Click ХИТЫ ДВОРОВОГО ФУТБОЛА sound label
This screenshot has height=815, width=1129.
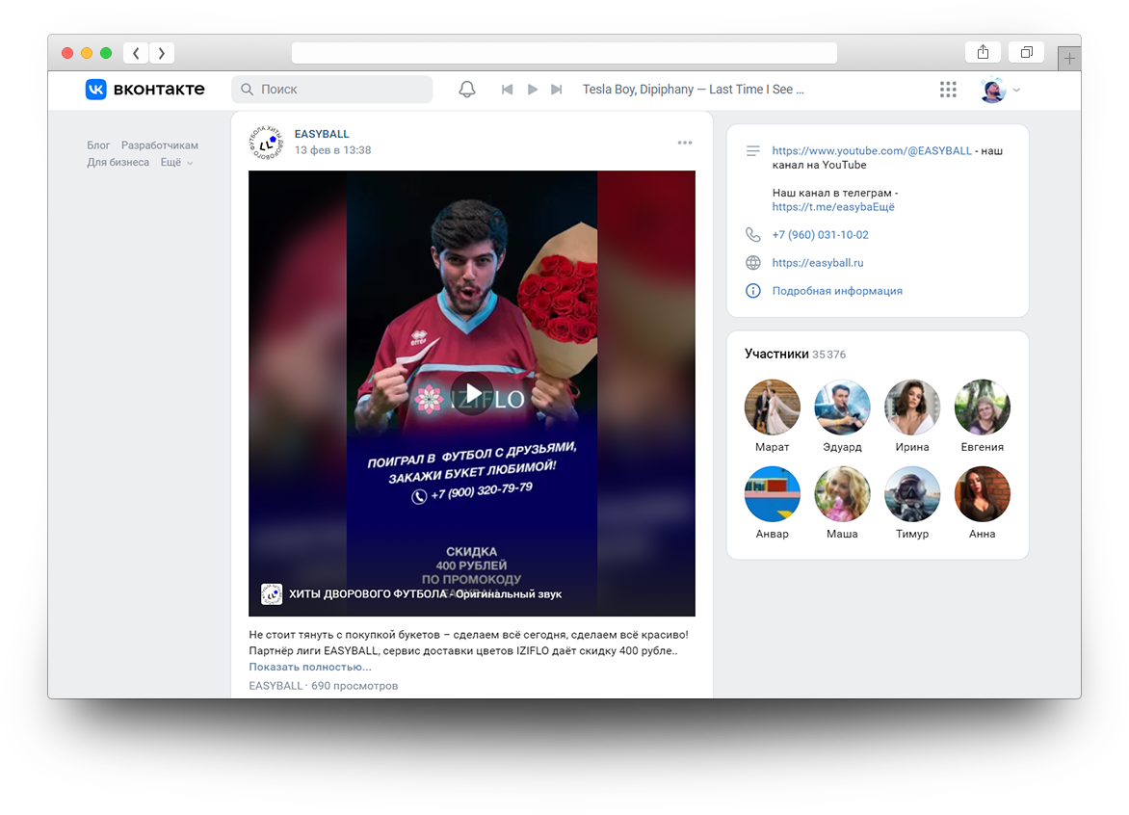pyautogui.click(x=425, y=594)
